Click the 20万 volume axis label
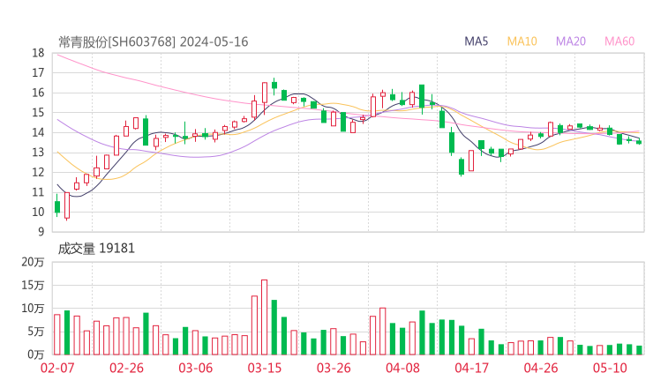 33,262
